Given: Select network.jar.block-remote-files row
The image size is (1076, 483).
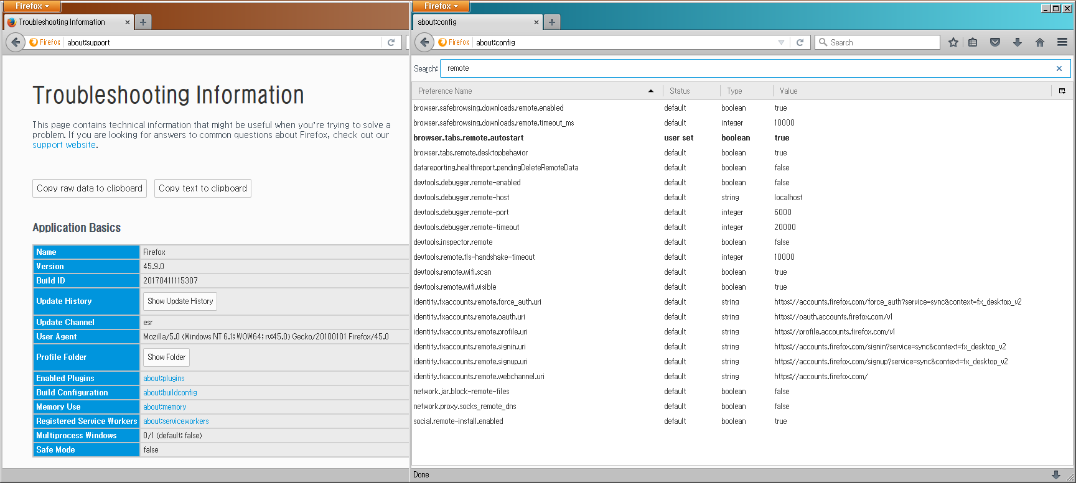Looking at the screenshot, I should pyautogui.click(x=743, y=392).
